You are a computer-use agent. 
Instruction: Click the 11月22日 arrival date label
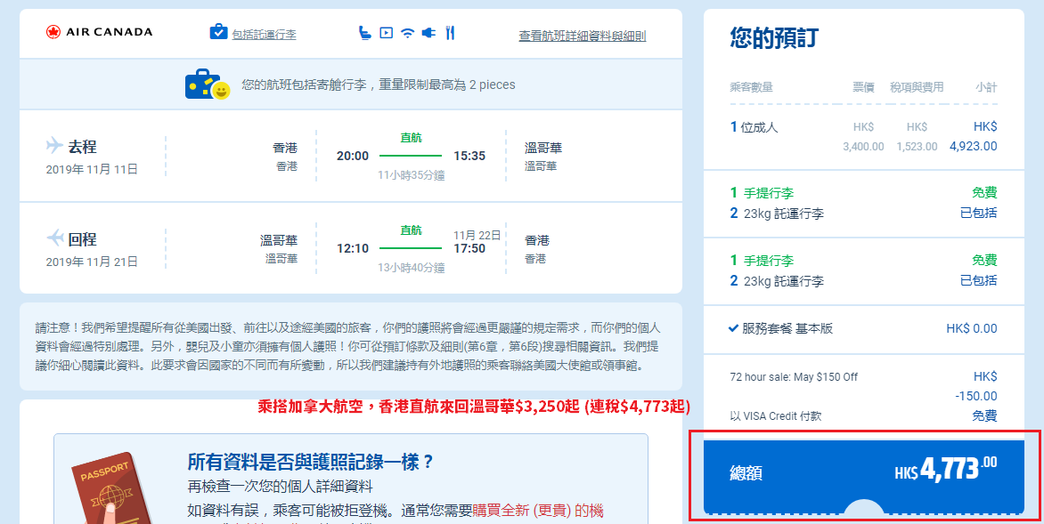point(477,236)
